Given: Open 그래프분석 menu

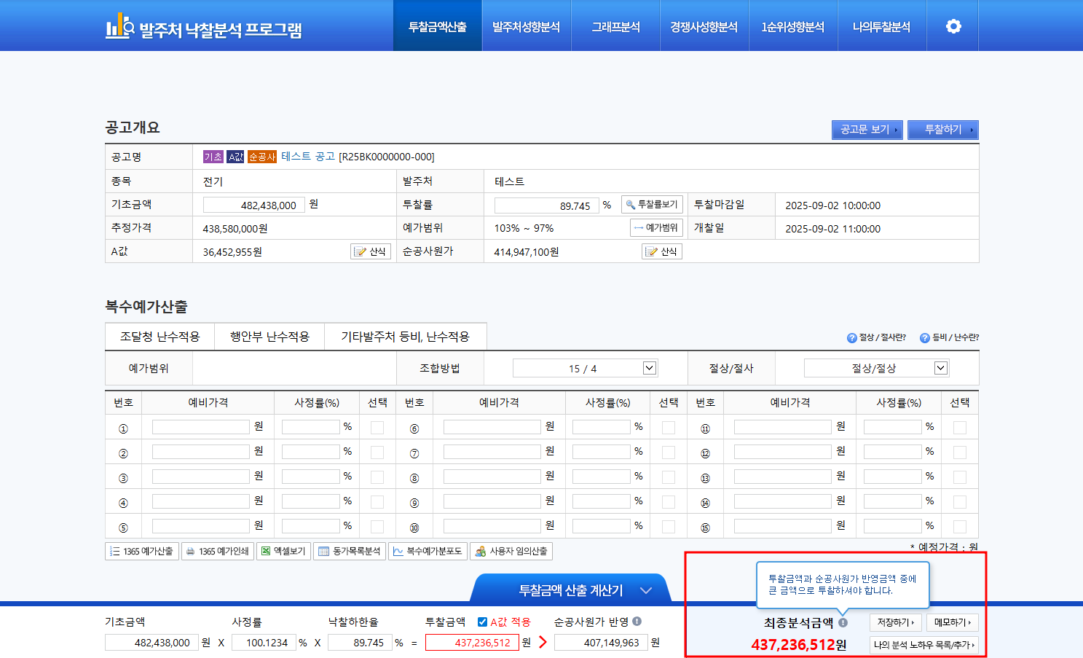Looking at the screenshot, I should pyautogui.click(x=615, y=26).
